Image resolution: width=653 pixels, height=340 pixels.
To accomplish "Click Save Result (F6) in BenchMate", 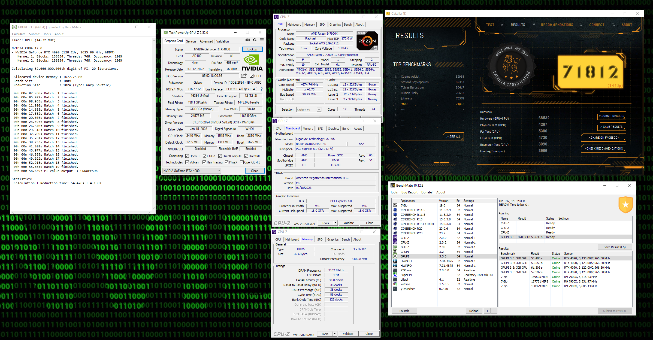I will click(615, 247).
